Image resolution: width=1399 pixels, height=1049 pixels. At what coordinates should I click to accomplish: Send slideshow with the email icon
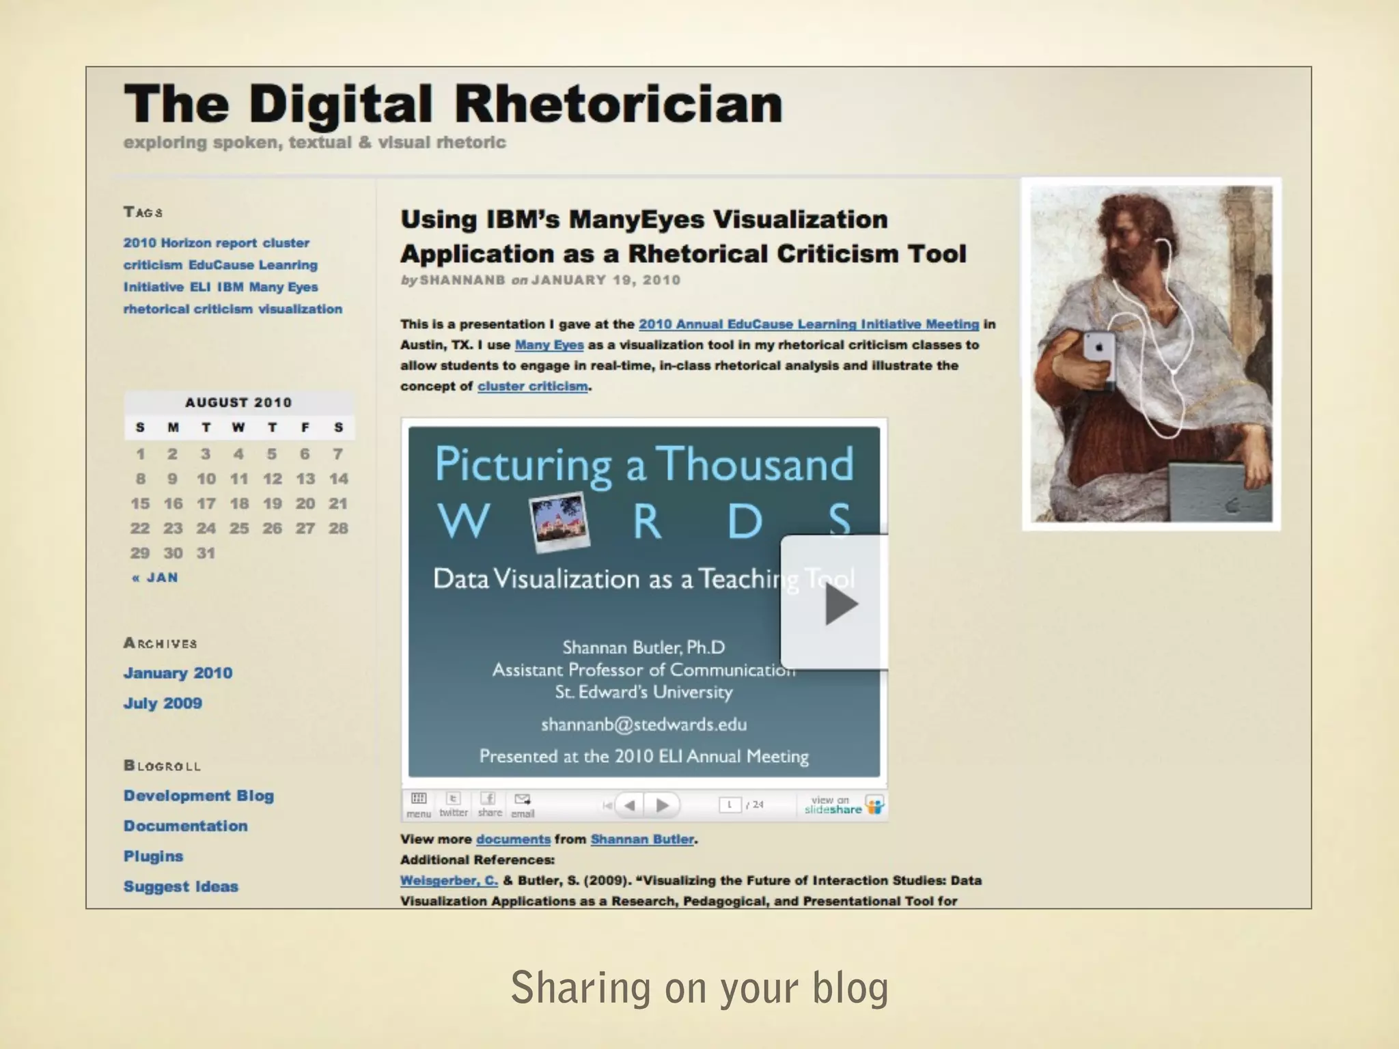[523, 805]
